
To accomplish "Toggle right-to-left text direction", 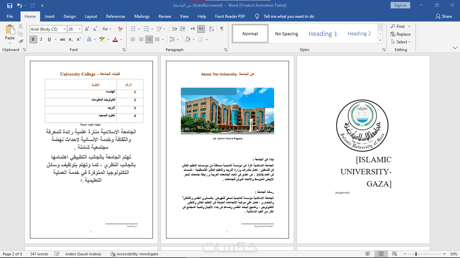I will click(201, 29).
